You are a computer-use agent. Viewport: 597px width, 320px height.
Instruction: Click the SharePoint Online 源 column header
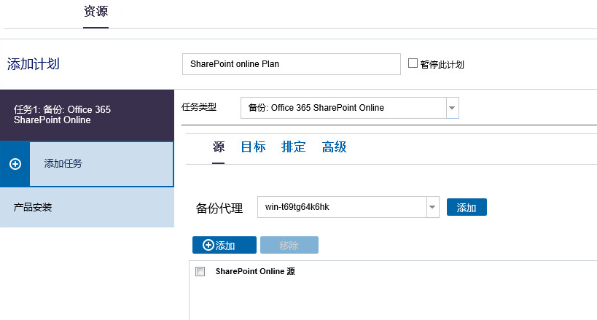coord(255,272)
